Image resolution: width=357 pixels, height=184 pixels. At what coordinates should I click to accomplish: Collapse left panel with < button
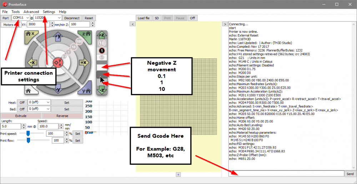[132, 24]
